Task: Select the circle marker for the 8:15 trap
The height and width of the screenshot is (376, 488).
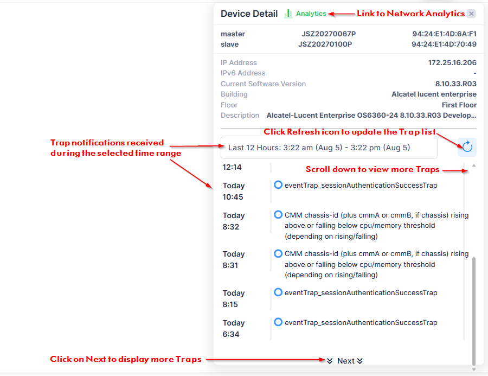Action: tap(278, 292)
